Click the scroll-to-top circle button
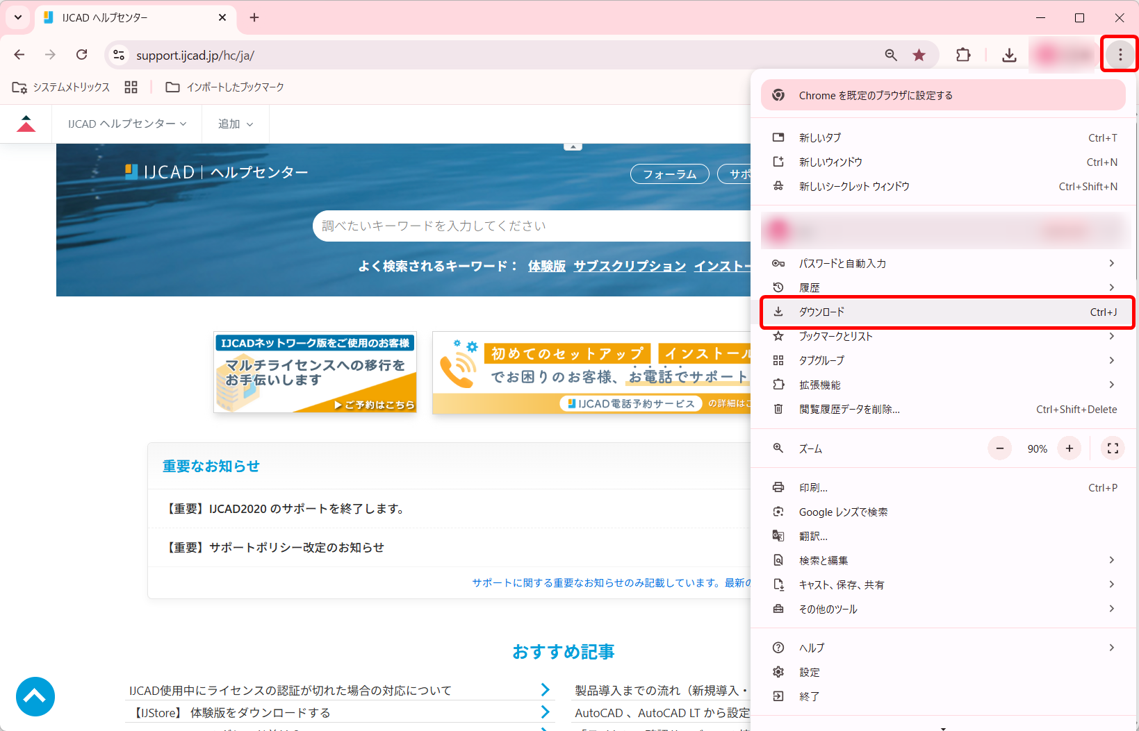 (35, 696)
